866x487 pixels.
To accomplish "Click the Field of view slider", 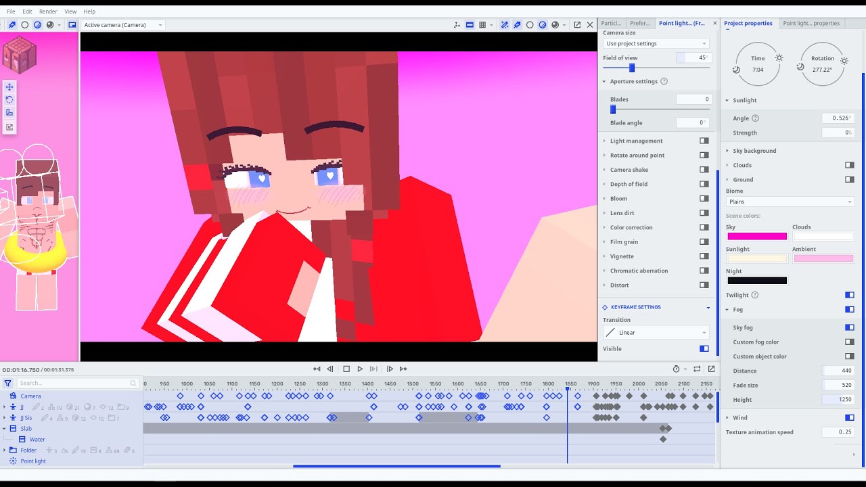I will click(656, 68).
